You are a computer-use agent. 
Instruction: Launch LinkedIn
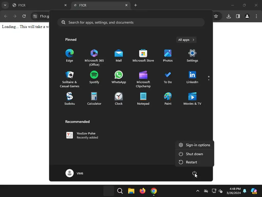click(x=192, y=77)
